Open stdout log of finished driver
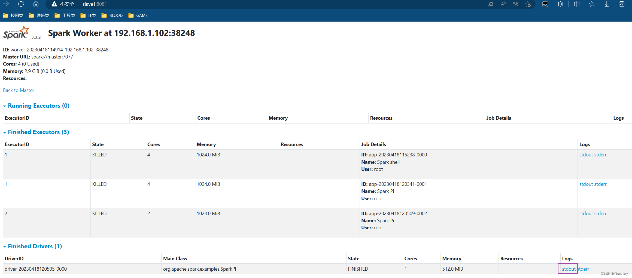The height and width of the screenshot is (278, 632). (x=569, y=269)
